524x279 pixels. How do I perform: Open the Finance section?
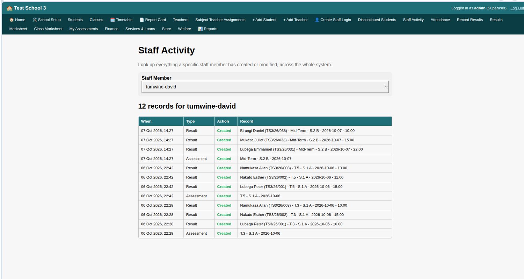pyautogui.click(x=111, y=29)
